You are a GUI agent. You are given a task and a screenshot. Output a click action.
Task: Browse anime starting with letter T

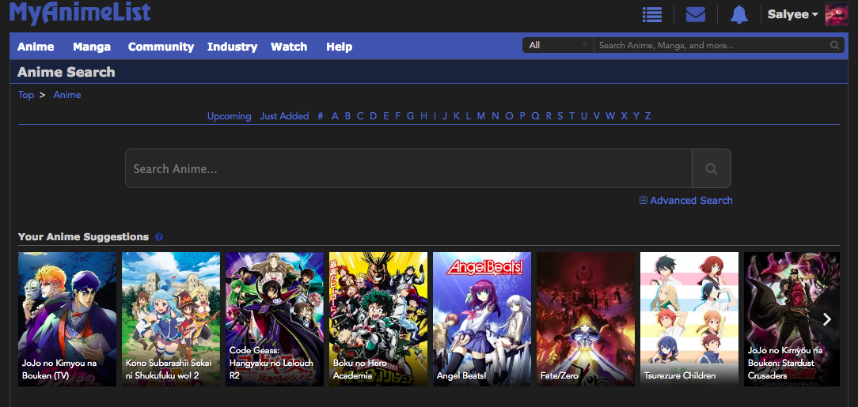pos(571,116)
